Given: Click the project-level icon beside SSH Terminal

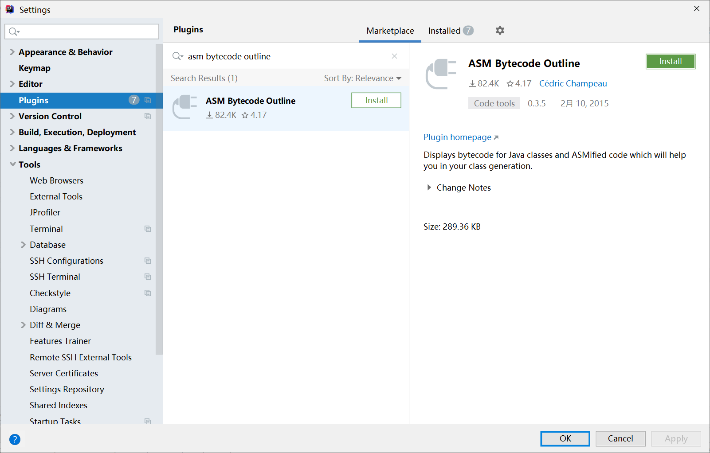Looking at the screenshot, I should pyautogui.click(x=148, y=277).
